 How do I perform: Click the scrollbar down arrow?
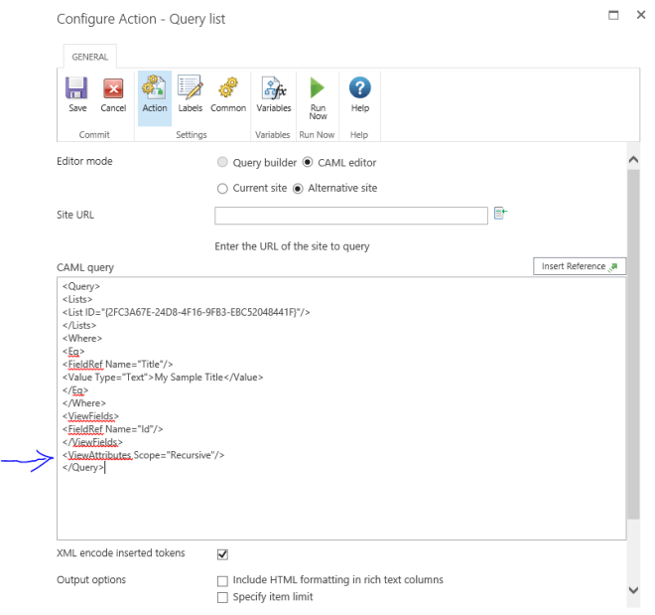pyautogui.click(x=633, y=590)
